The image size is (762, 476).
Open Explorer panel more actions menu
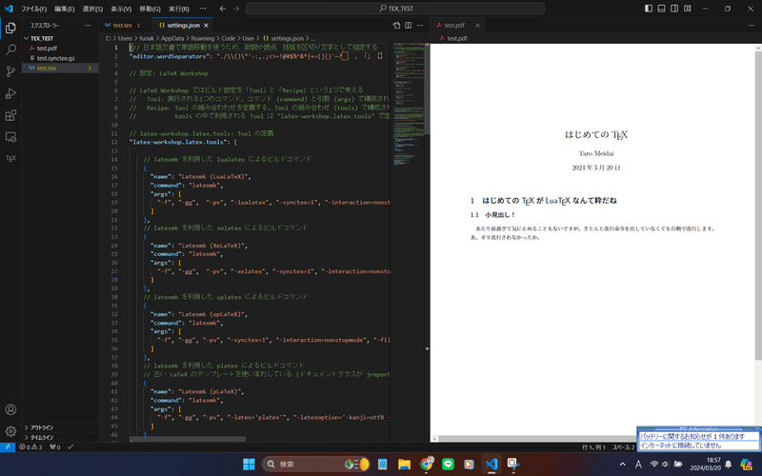click(x=88, y=26)
